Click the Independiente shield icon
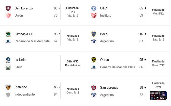 coord(8,95)
